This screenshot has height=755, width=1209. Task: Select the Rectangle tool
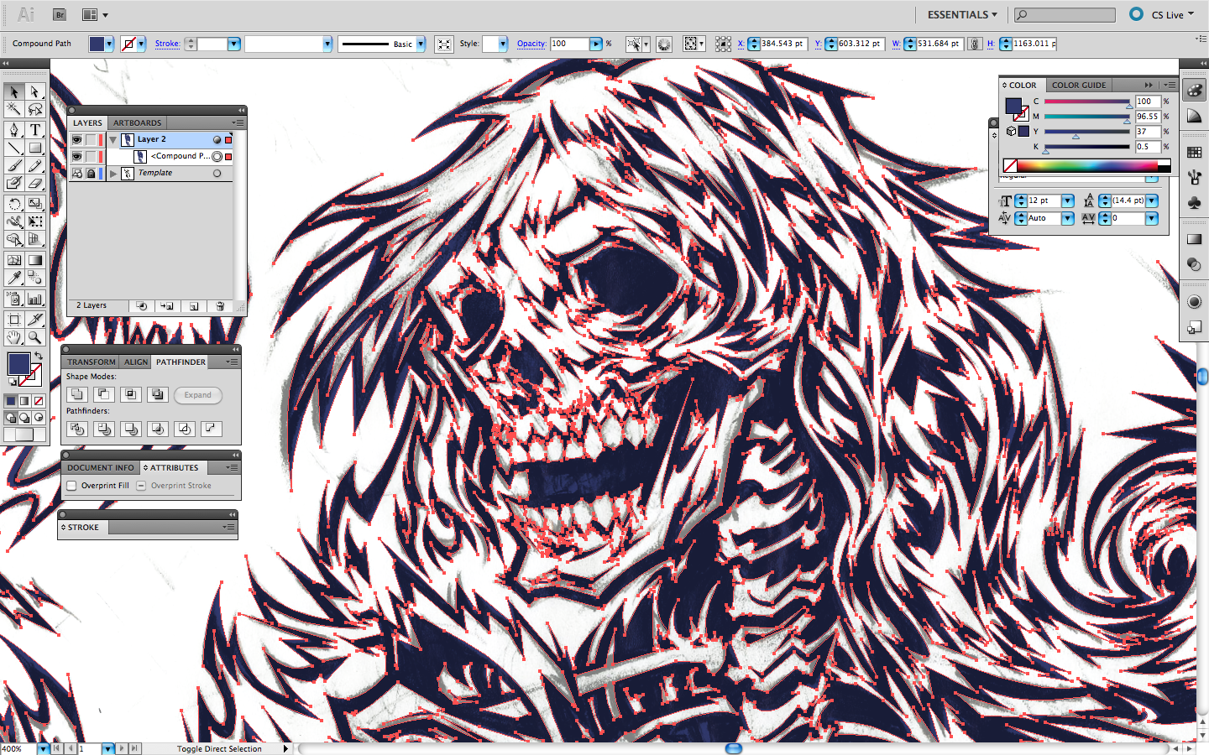tap(35, 148)
